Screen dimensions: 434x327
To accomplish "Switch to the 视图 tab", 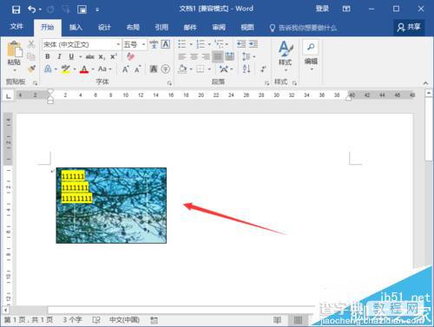I will [247, 28].
